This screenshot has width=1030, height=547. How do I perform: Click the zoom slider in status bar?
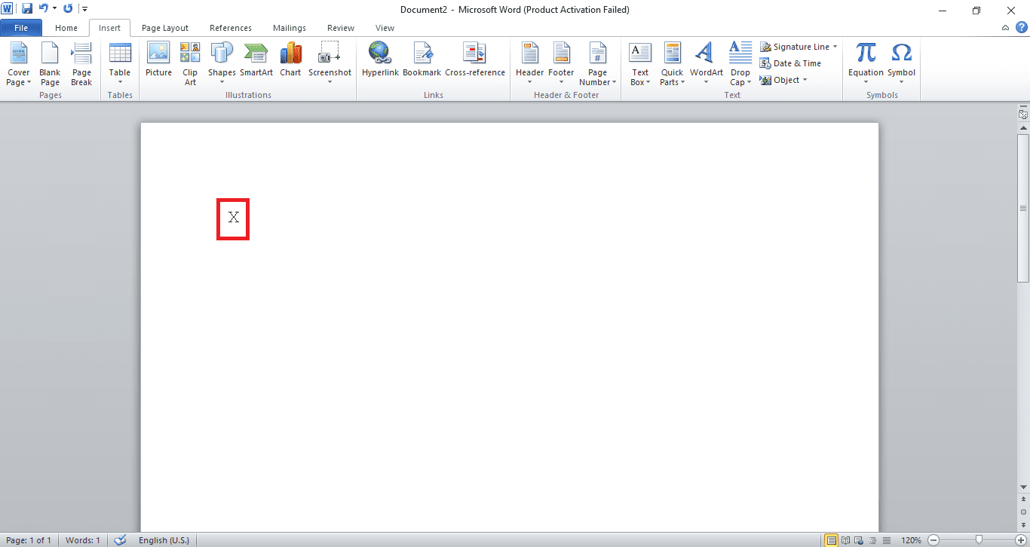point(977,540)
